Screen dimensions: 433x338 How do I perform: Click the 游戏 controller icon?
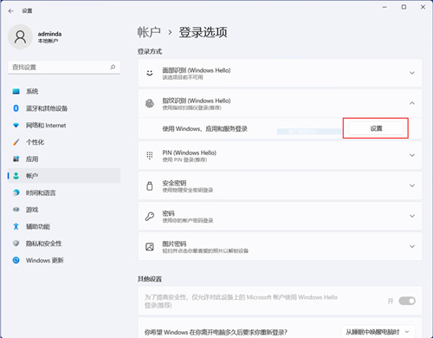coord(16,210)
